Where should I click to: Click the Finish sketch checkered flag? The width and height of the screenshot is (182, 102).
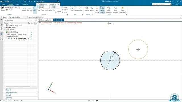point(3,9)
